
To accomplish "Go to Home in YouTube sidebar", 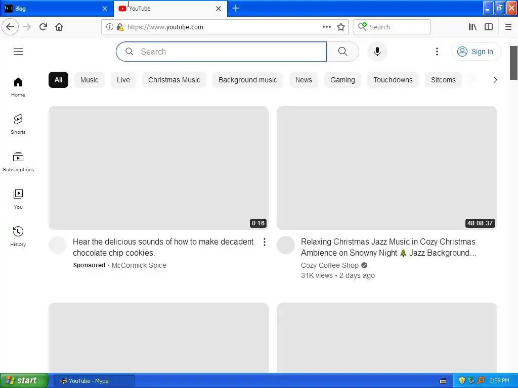I will [18, 87].
